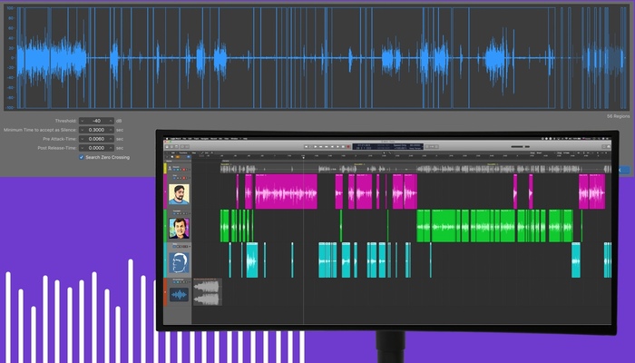Click the large magenta audio region
This screenshot has width=635, height=363.
coord(286,191)
